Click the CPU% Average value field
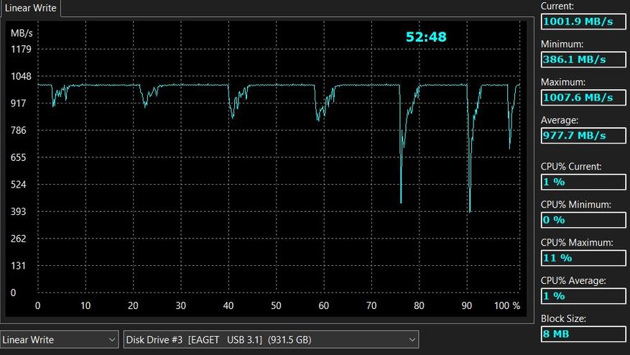This screenshot has width=630, height=355. [x=583, y=296]
